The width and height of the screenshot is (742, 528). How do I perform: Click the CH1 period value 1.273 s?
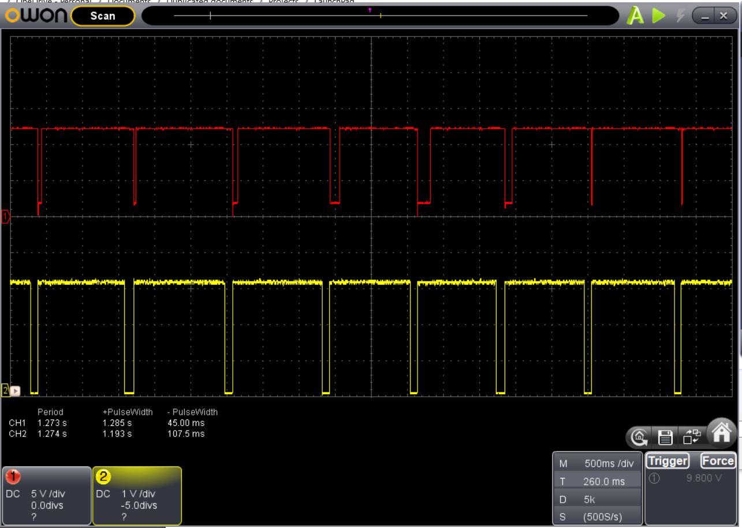click(x=52, y=423)
